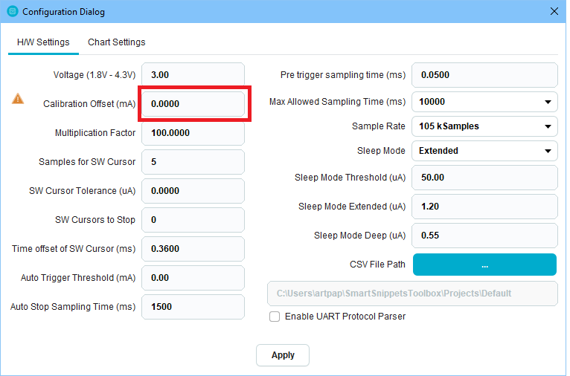
Task: Focus the Auto Stop Sampling Time field
Action: (193, 307)
